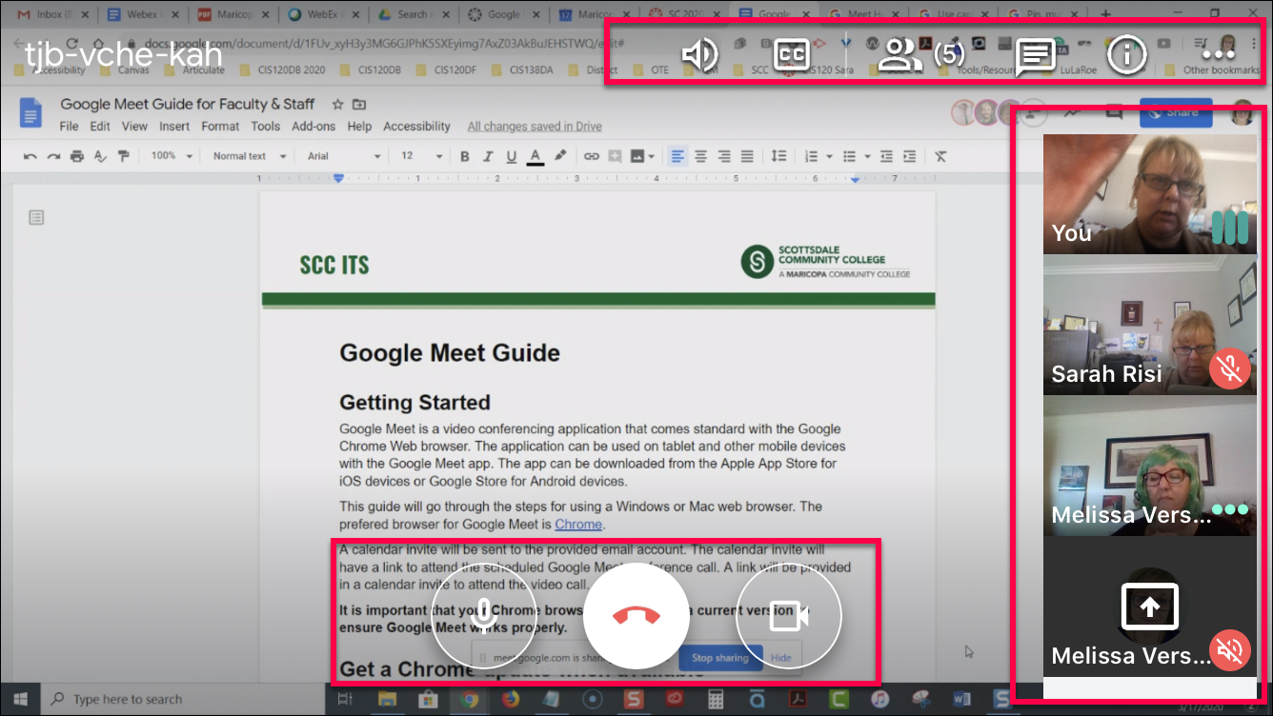This screenshot has width=1273, height=716.
Task: Click muted speaker icon on Melissa's presentation tile
Action: (1230, 650)
